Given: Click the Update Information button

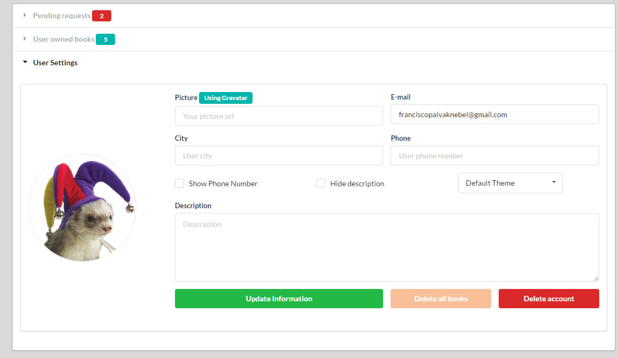Looking at the screenshot, I should pyautogui.click(x=279, y=299).
